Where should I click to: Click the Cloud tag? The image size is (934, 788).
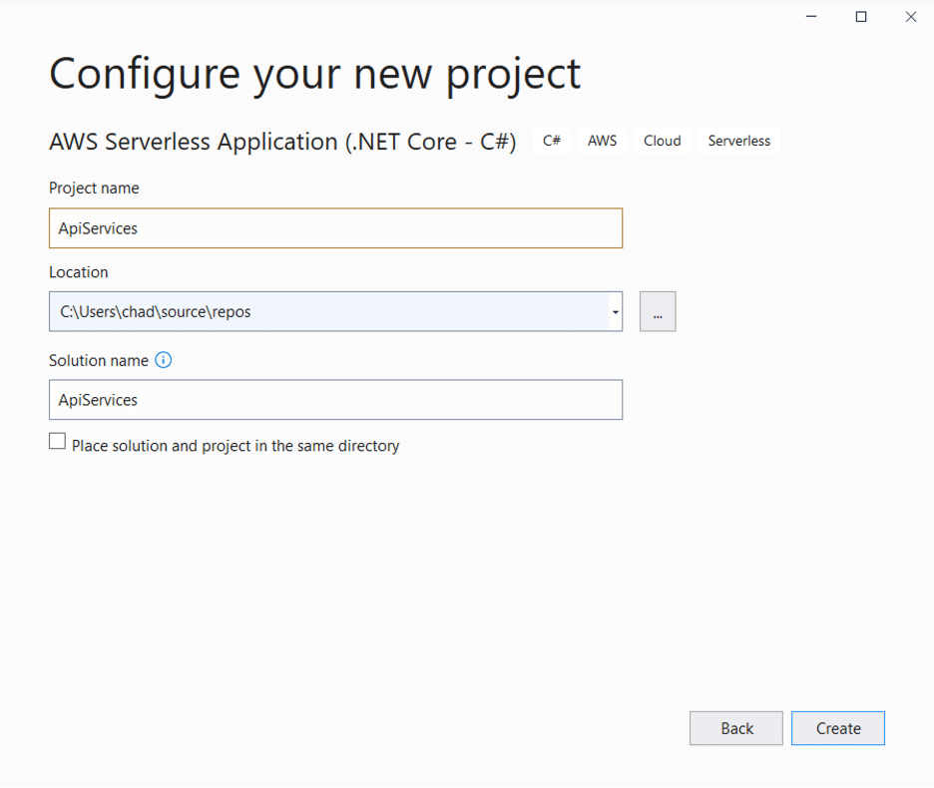(663, 141)
